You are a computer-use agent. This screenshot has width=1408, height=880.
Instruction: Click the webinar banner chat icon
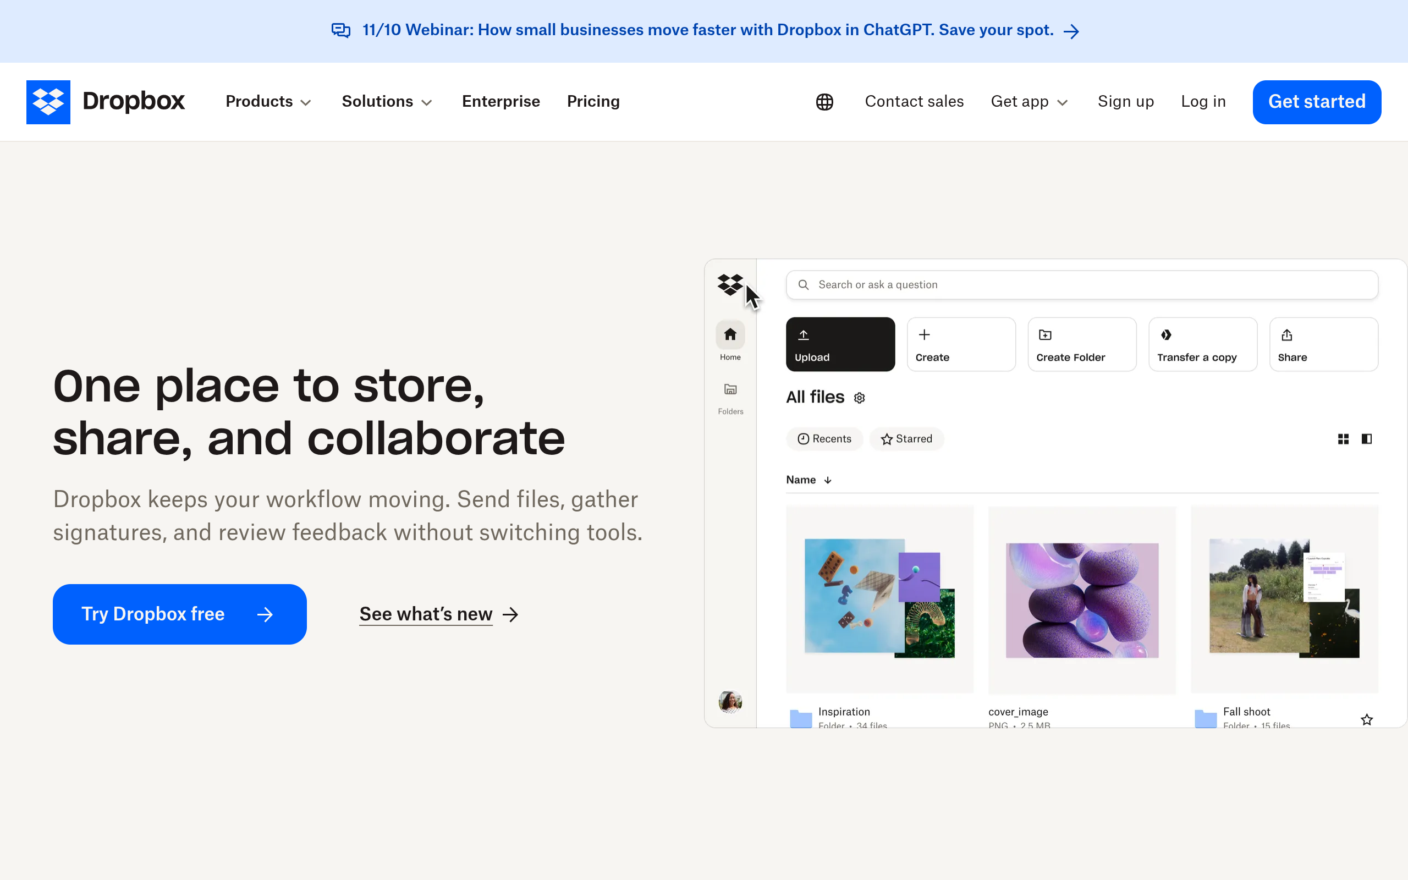341,30
